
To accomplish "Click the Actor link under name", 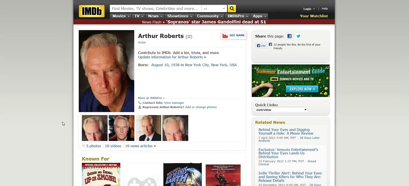I will 142,42.
